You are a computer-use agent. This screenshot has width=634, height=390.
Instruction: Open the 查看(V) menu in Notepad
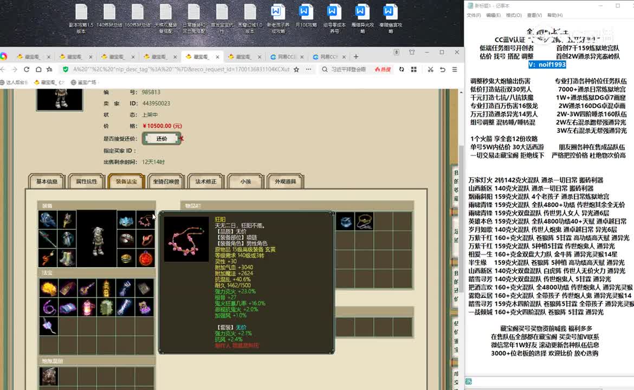coord(534,15)
